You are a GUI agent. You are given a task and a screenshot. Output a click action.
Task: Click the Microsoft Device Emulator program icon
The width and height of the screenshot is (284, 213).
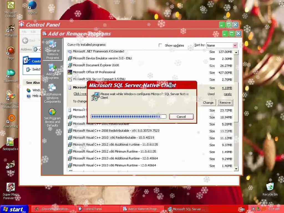point(70,58)
